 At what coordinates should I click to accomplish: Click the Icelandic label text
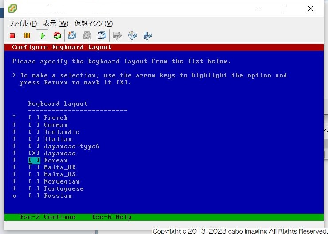pos(62,132)
